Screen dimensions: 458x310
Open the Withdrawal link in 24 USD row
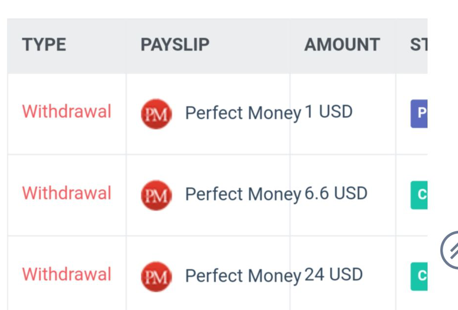(x=67, y=274)
